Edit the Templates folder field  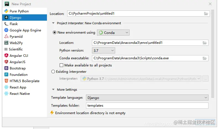pos(147,106)
